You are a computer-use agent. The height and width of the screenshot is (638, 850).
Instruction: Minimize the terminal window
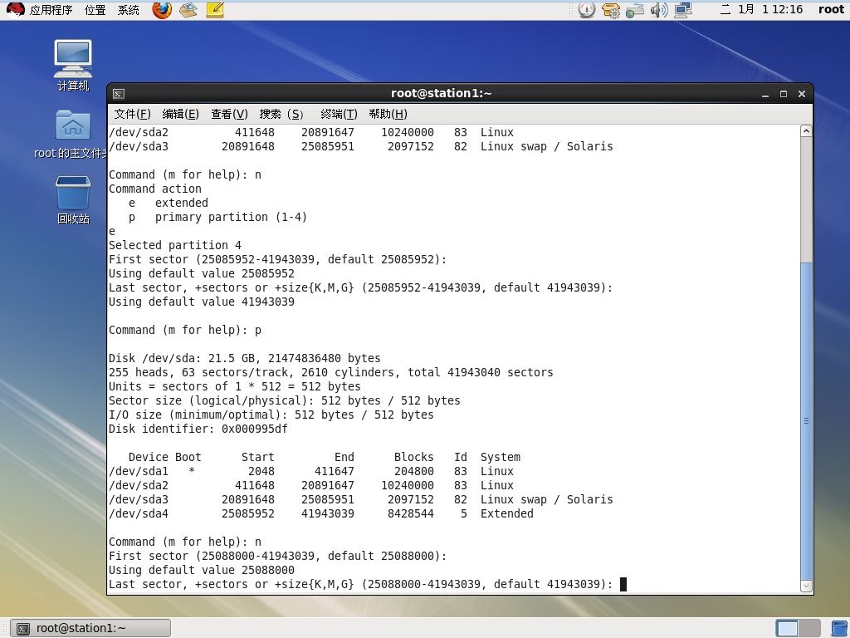(x=765, y=95)
